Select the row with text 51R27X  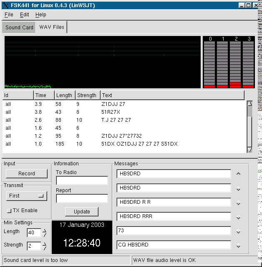click(124, 112)
